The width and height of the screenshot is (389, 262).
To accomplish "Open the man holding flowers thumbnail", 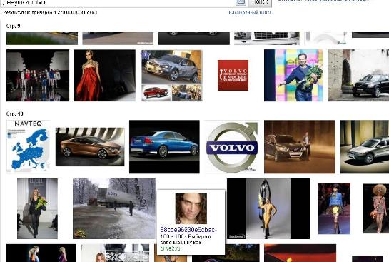I will point(293,76).
